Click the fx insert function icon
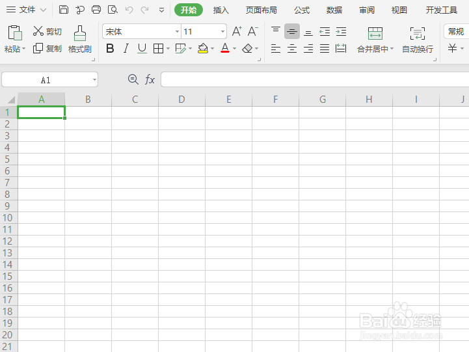This screenshot has height=352, width=469. click(x=150, y=79)
